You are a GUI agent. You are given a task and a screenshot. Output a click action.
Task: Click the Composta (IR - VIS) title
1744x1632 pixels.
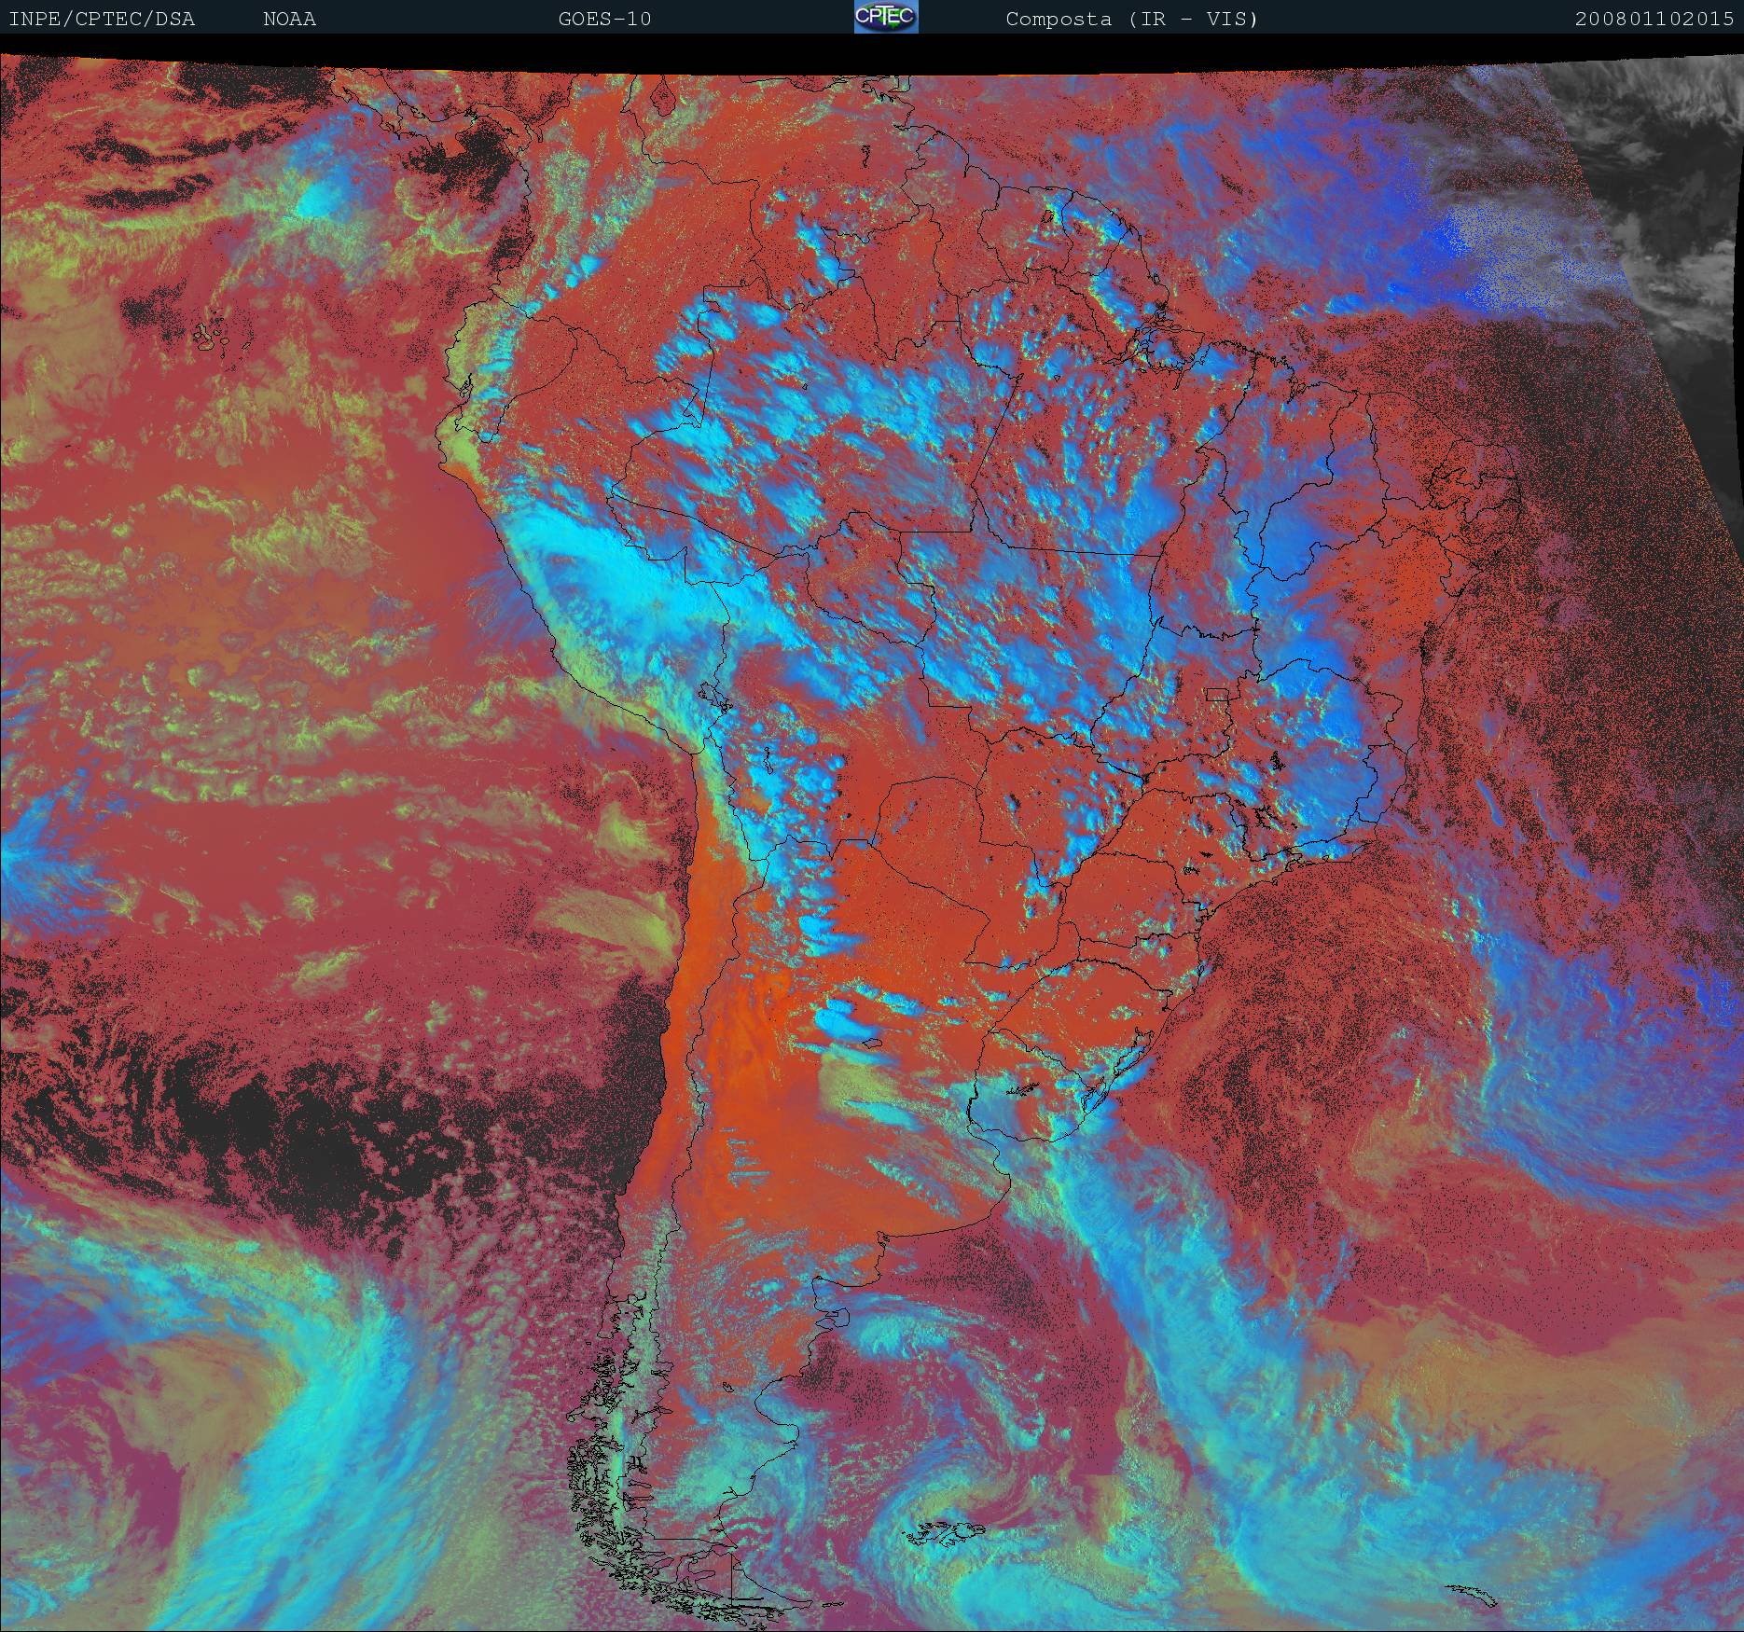click(1132, 19)
